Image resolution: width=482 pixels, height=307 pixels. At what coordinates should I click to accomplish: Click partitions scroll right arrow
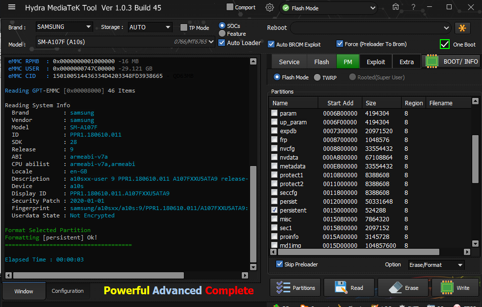click(467, 252)
